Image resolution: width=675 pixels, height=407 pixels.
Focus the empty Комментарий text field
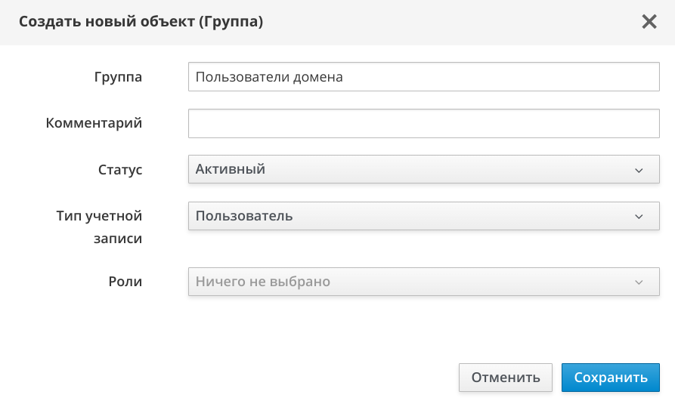[x=423, y=124]
